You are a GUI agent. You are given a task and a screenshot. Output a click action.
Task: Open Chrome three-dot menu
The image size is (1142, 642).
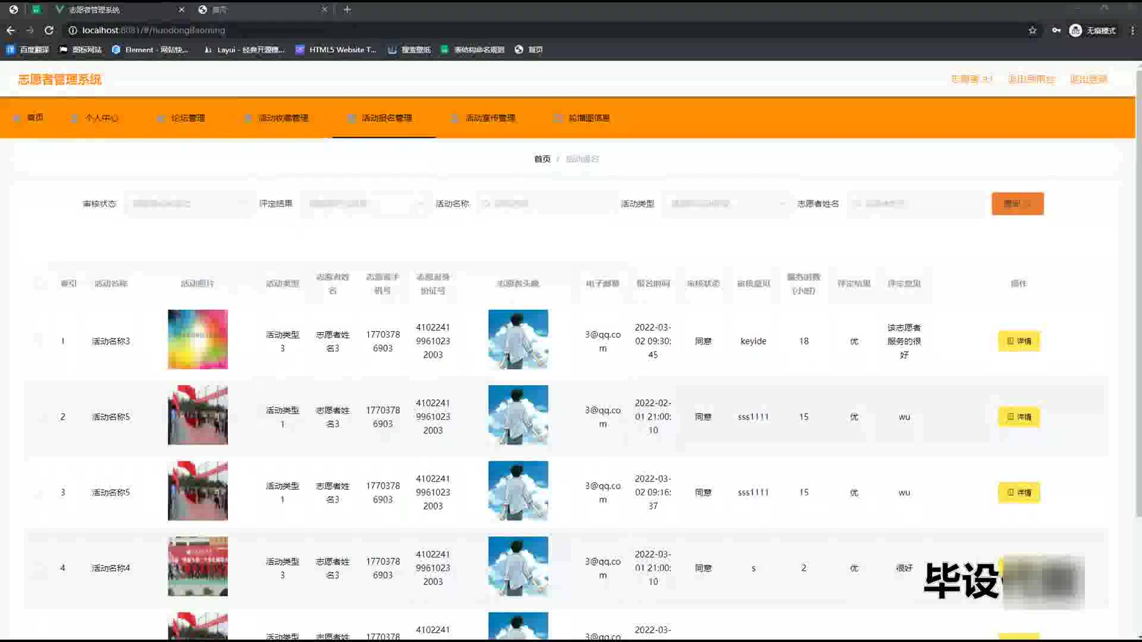coord(1132,30)
